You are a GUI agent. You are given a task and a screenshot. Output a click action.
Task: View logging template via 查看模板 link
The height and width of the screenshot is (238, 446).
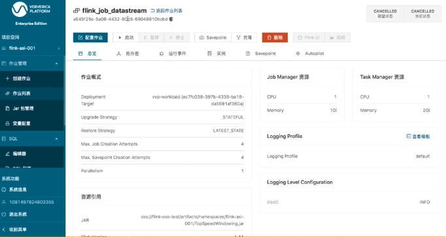pyautogui.click(x=418, y=137)
